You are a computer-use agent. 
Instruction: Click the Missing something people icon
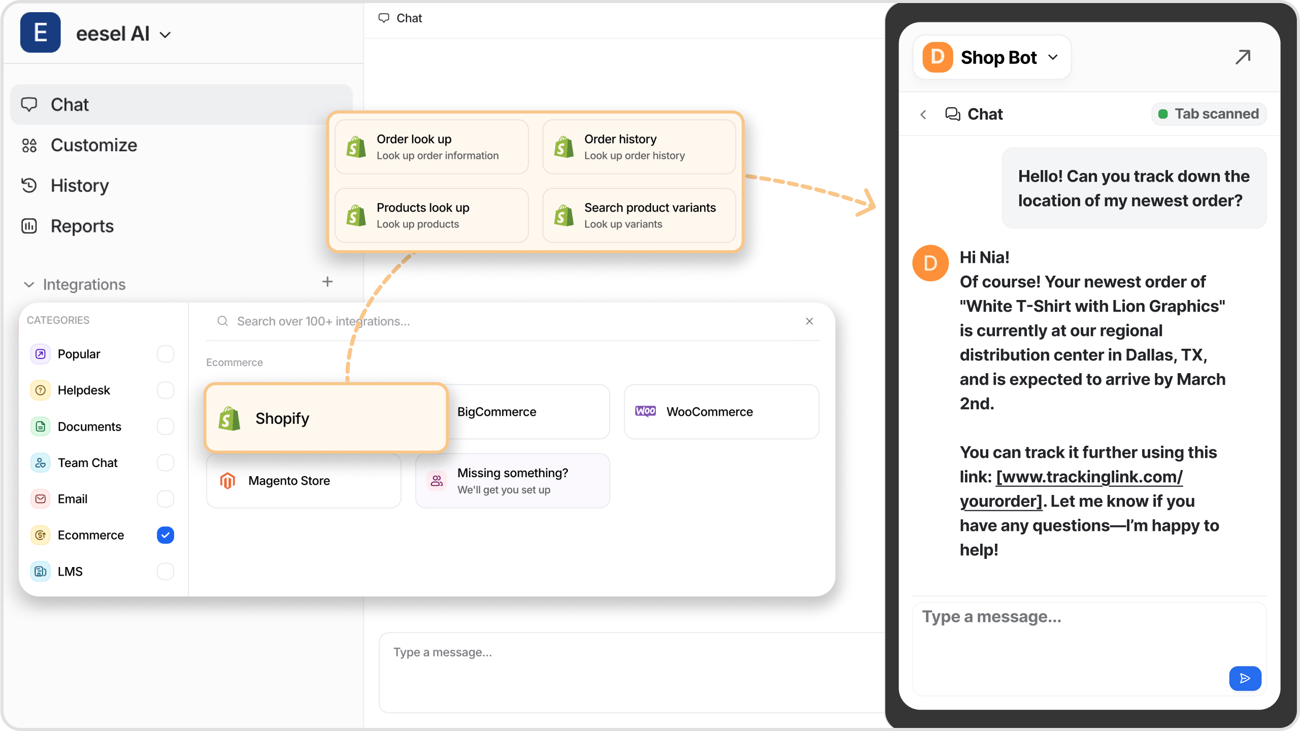click(437, 481)
